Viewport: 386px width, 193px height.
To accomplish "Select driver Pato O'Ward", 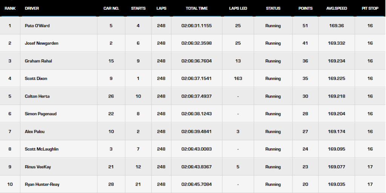I will click(37, 26).
